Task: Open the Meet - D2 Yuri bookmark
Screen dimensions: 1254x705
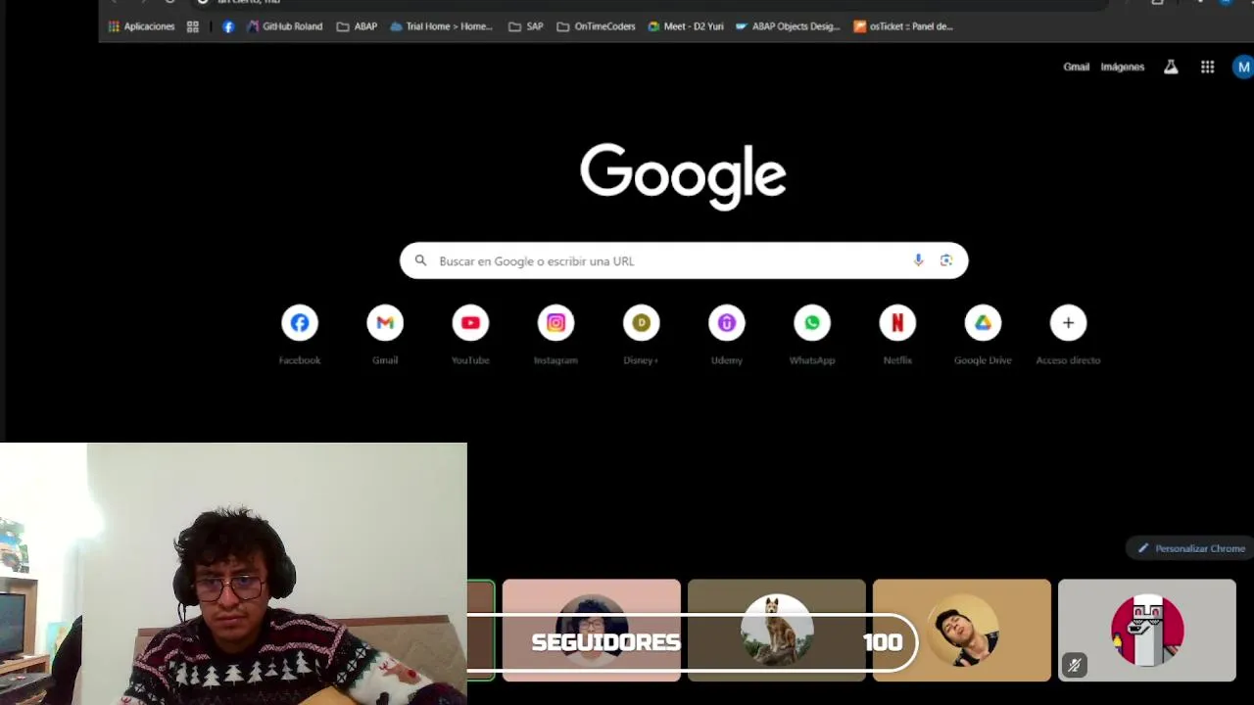Action: 686,26
